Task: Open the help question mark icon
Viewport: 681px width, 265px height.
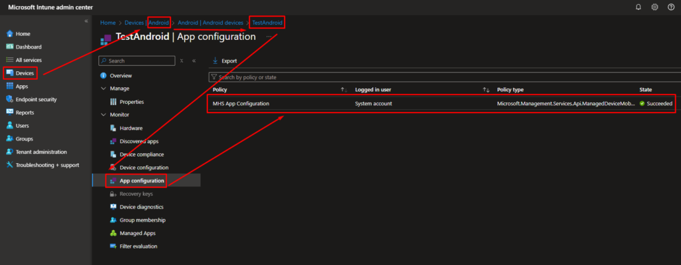Action: (x=671, y=7)
